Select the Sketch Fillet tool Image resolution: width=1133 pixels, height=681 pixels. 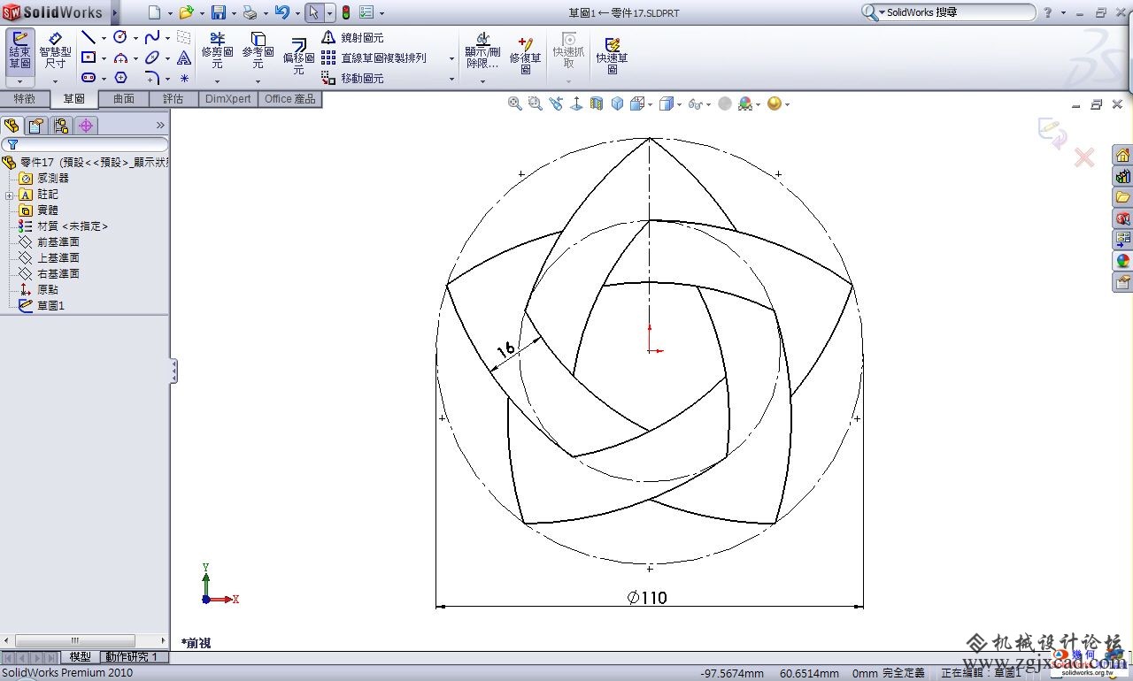pos(152,78)
